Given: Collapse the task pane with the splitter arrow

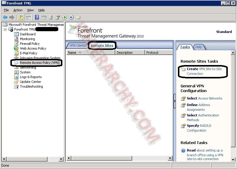Looking at the screenshot, I should [x=175, y=101].
